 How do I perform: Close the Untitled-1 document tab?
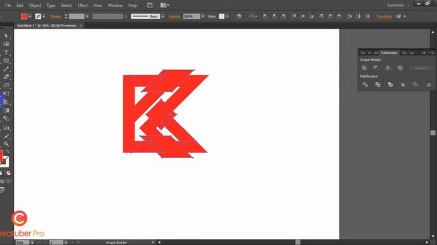(81, 26)
